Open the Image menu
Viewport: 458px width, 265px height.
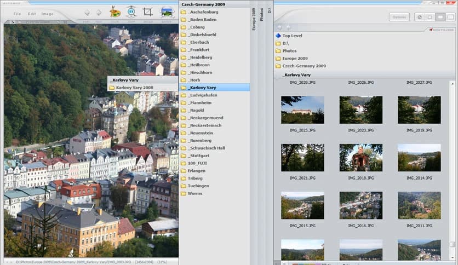(x=48, y=14)
